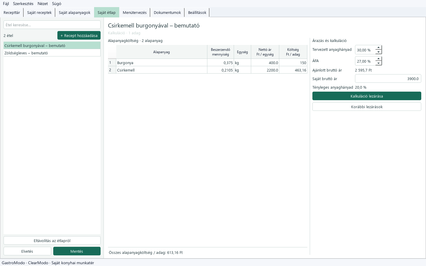Click the Alapanyag column header

pos(162,52)
